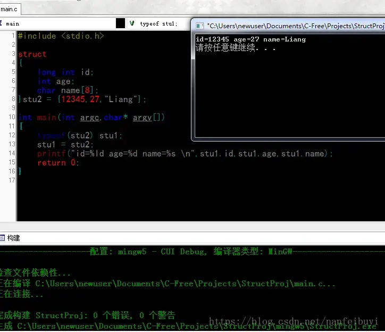Click line number 17 in gutter
This screenshot has height=332, width=385.
coord(12,180)
